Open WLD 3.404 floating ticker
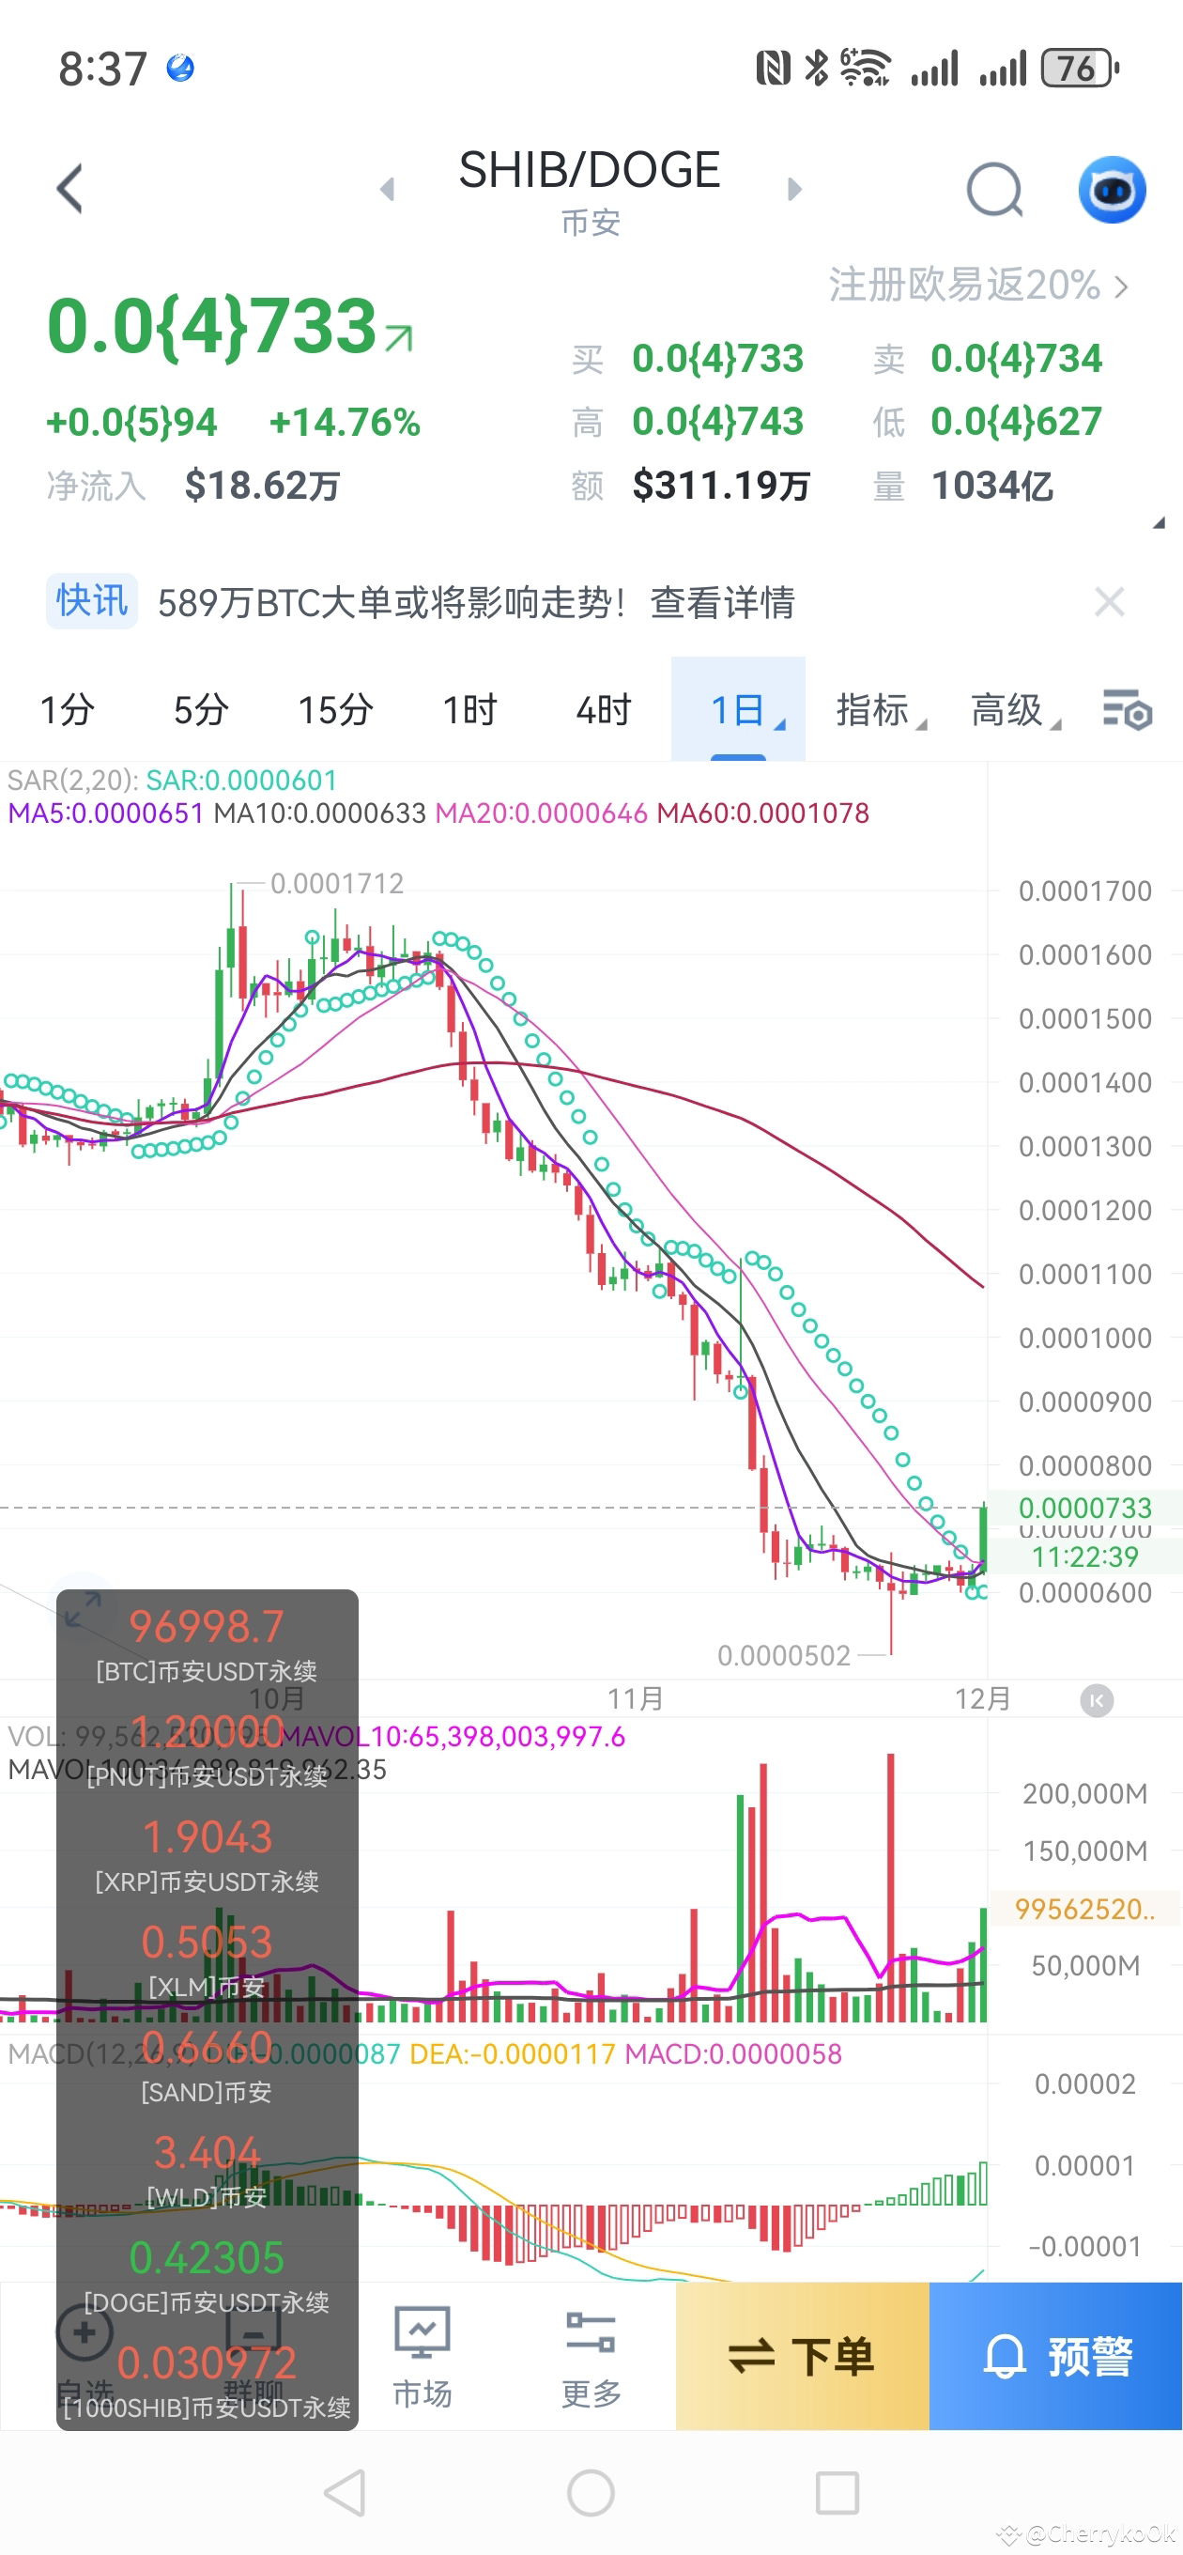Viewport: 1183px width, 2555px height. [207, 2170]
